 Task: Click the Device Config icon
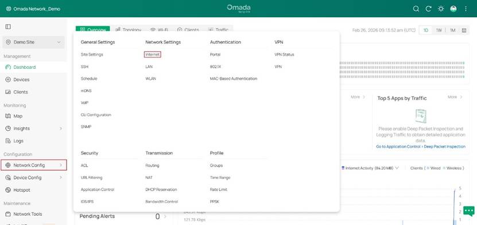[x=8, y=177]
